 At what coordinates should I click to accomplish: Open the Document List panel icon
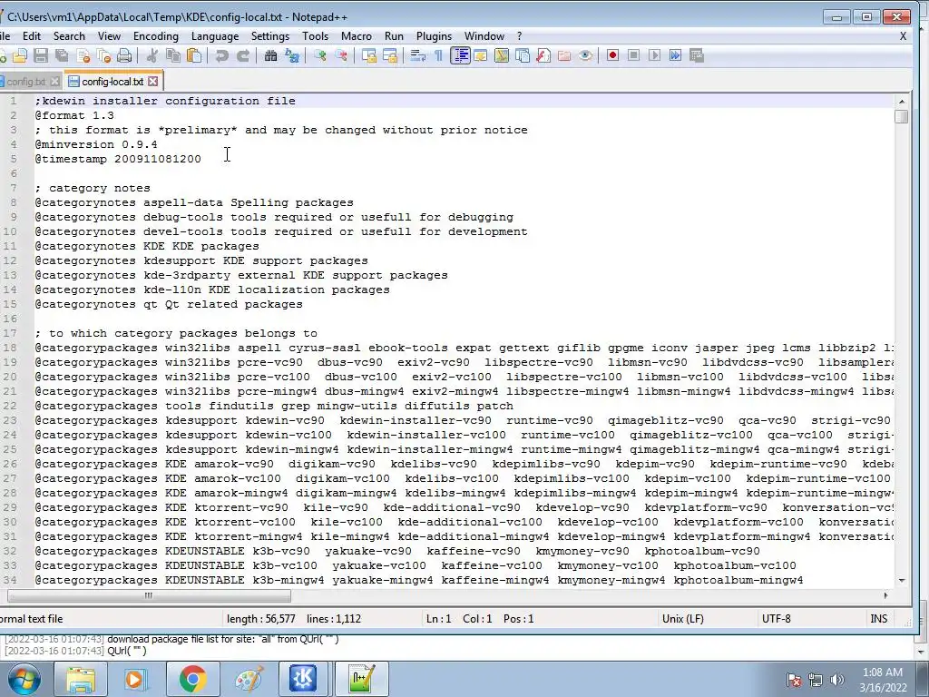pos(523,55)
